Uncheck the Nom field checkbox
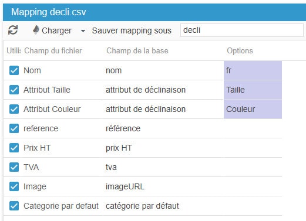306x221 pixels. tap(14, 70)
